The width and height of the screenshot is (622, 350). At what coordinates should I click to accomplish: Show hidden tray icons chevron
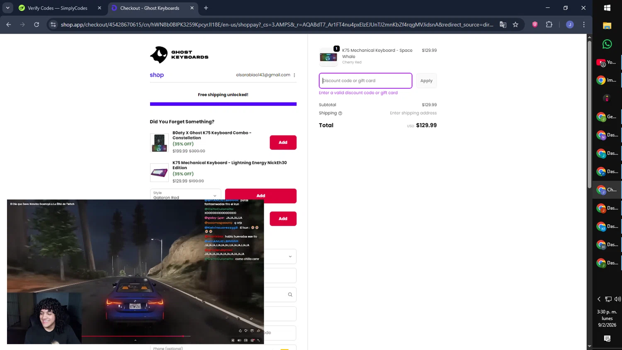(599, 299)
